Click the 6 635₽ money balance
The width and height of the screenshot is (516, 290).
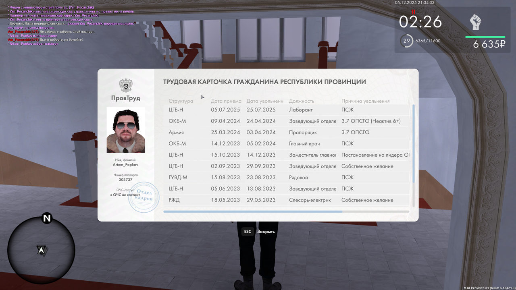tap(489, 44)
